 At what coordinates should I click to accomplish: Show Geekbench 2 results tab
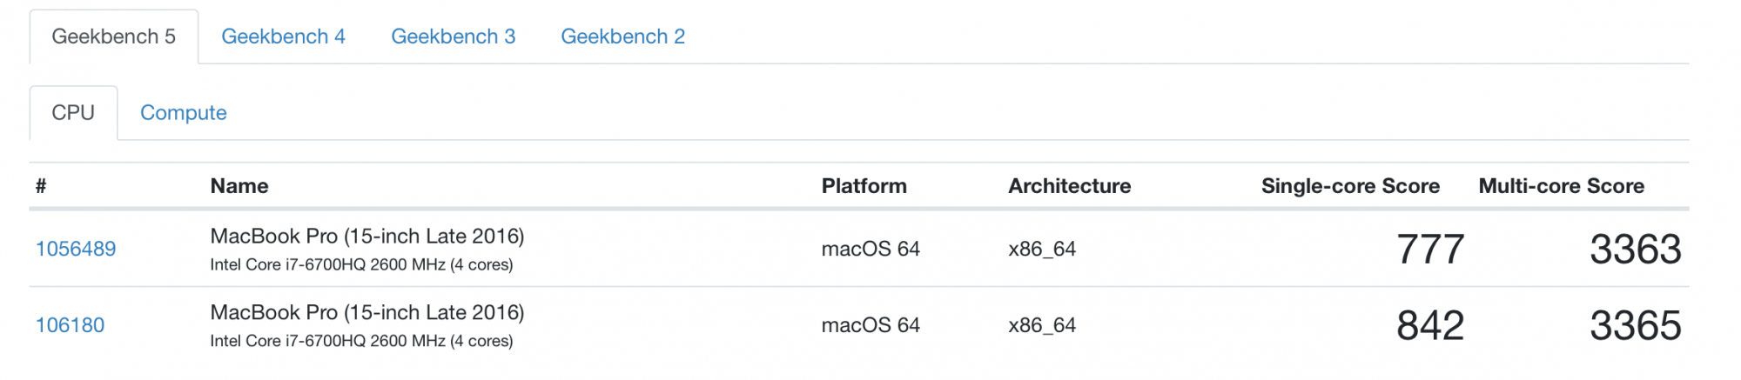[622, 37]
